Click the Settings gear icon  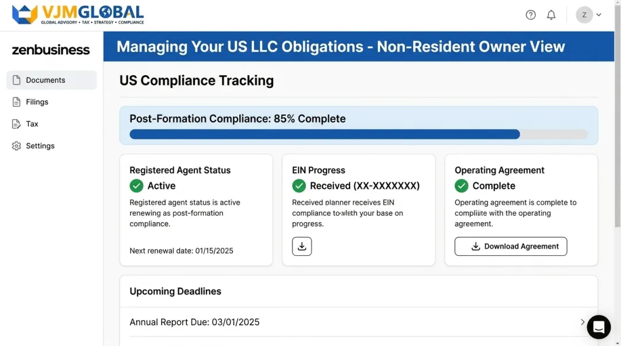tap(16, 146)
